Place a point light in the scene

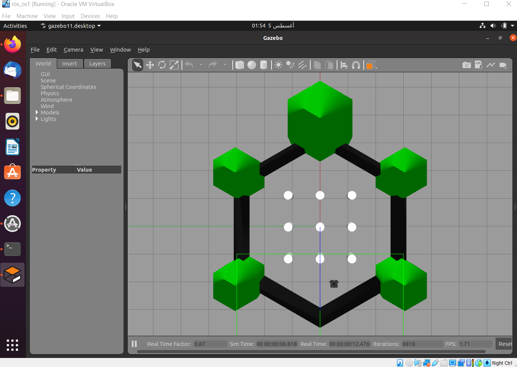278,65
